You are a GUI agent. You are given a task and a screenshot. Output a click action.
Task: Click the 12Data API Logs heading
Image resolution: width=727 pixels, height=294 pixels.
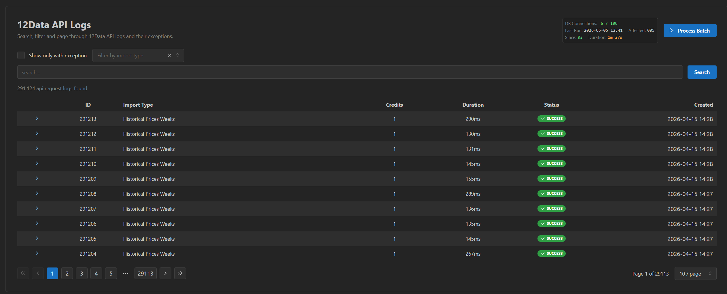coord(54,25)
